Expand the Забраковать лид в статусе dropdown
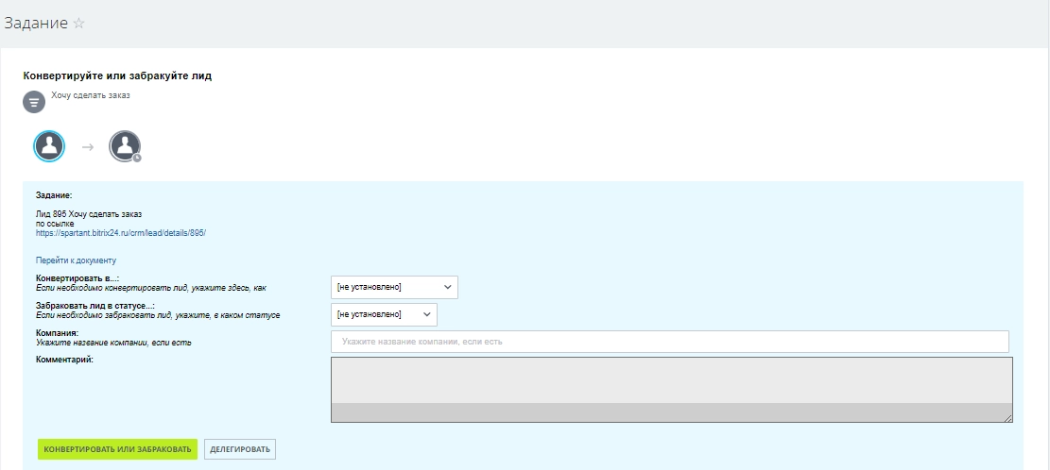The height and width of the screenshot is (470, 1050). tap(383, 314)
